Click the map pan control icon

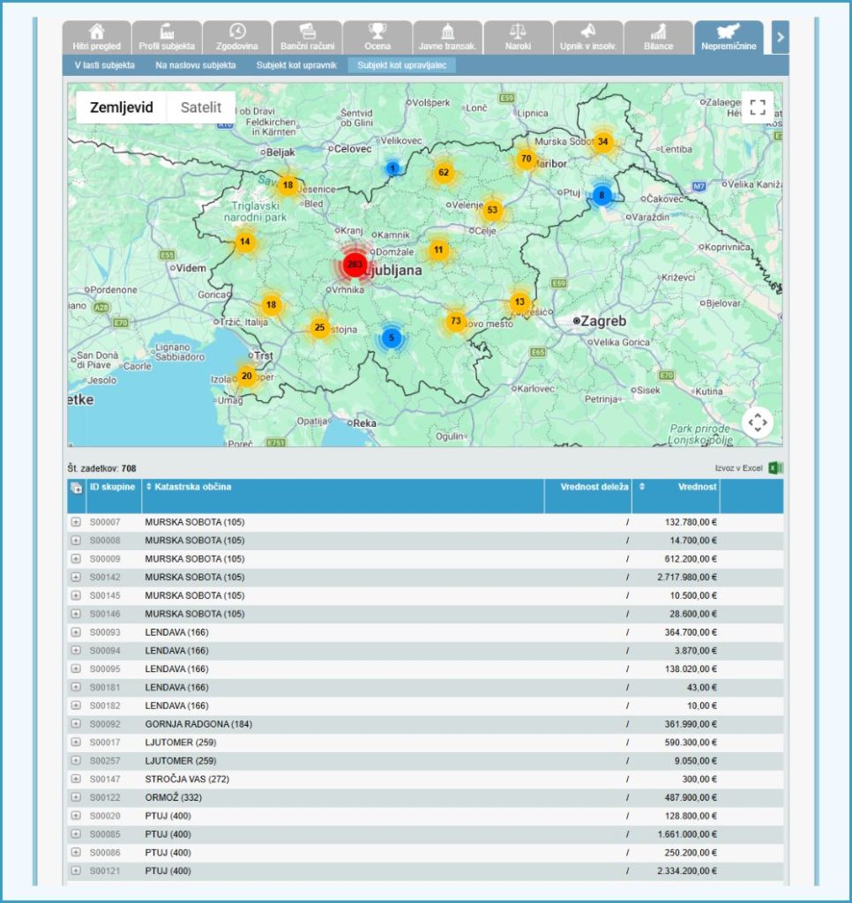[x=758, y=422]
